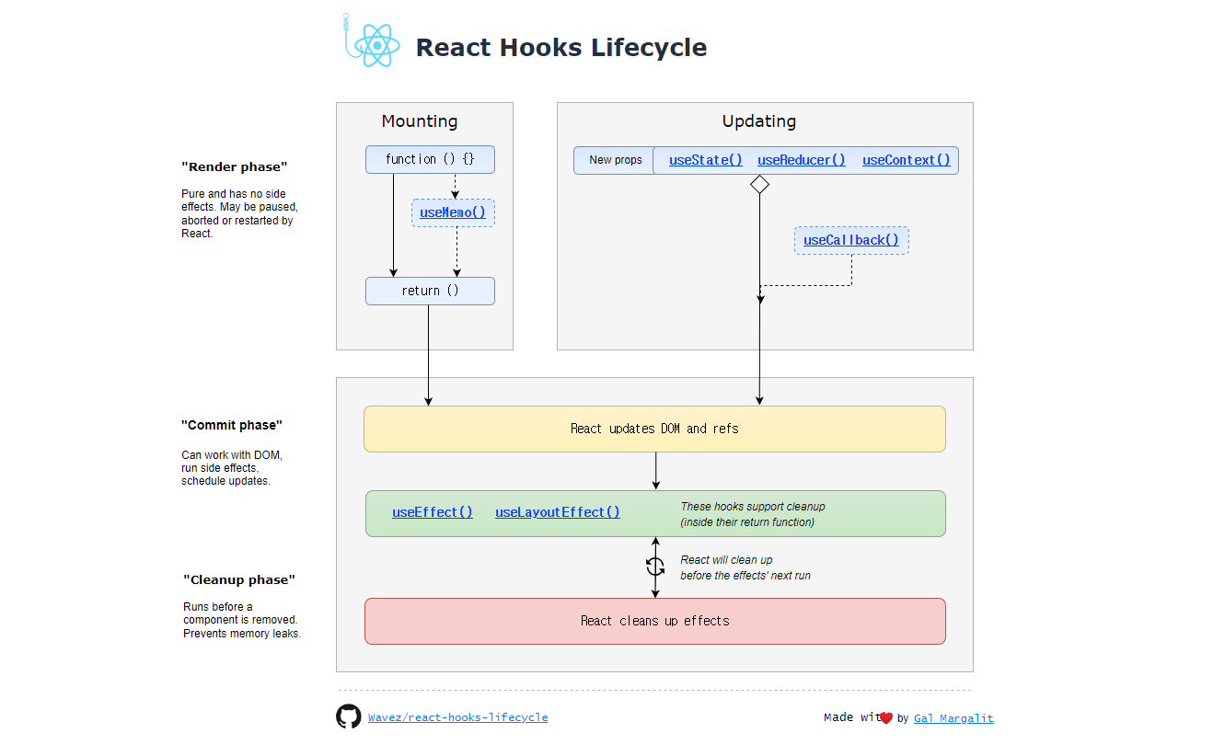
Task: Click the 'React updates DOM and refs' box
Action: [654, 429]
